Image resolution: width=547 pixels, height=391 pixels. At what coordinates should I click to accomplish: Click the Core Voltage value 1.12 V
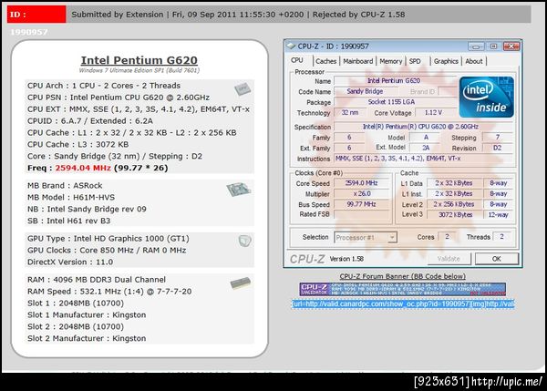point(435,113)
